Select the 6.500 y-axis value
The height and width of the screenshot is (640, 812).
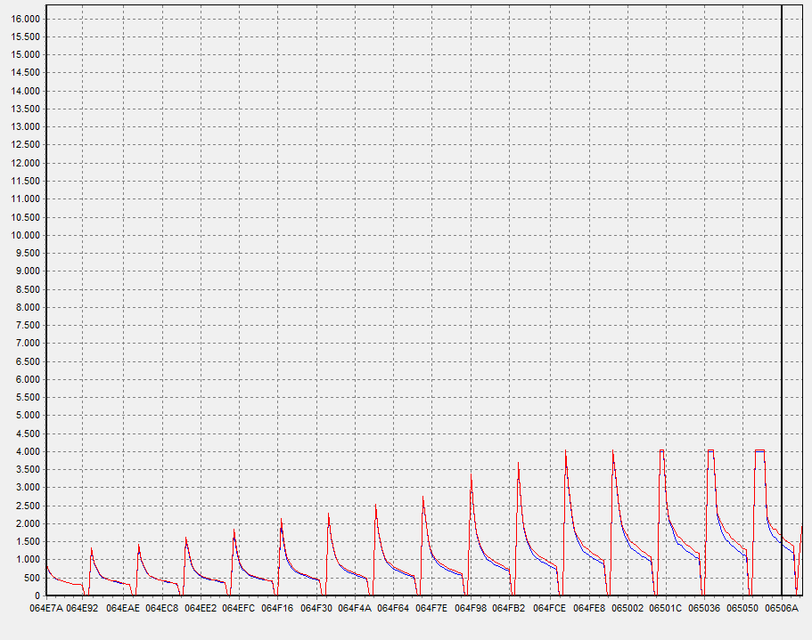pyautogui.click(x=28, y=361)
